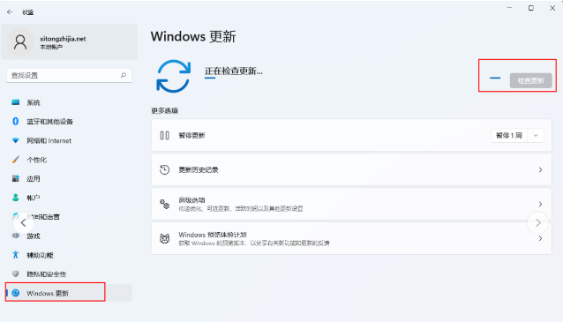The height and width of the screenshot is (322, 563).
Task: Open 辅助功能 accessibility icon
Action: [x=15, y=255]
